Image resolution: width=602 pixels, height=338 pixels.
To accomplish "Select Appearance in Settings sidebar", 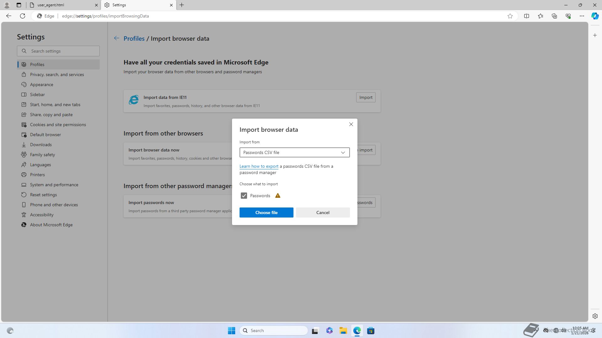I will [x=41, y=84].
